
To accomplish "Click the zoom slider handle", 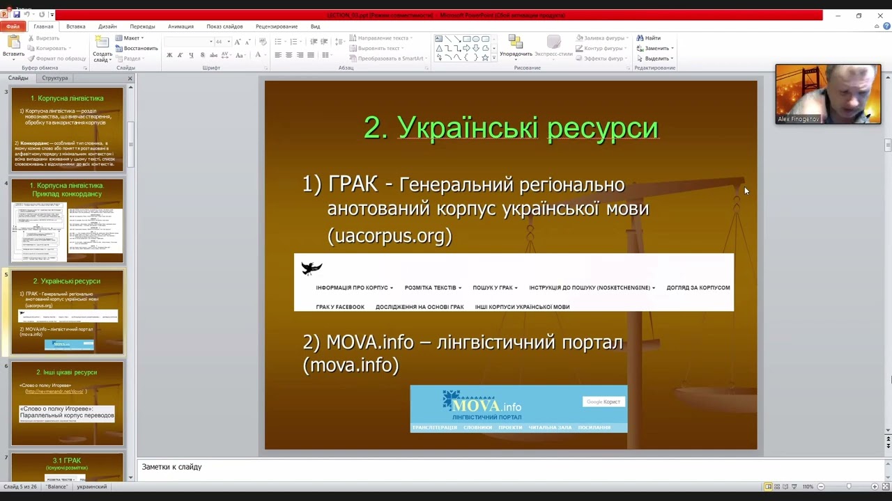I will (849, 486).
